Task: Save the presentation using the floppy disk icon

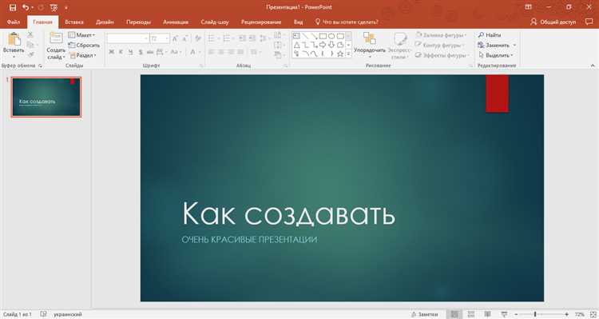Action: 13,7
